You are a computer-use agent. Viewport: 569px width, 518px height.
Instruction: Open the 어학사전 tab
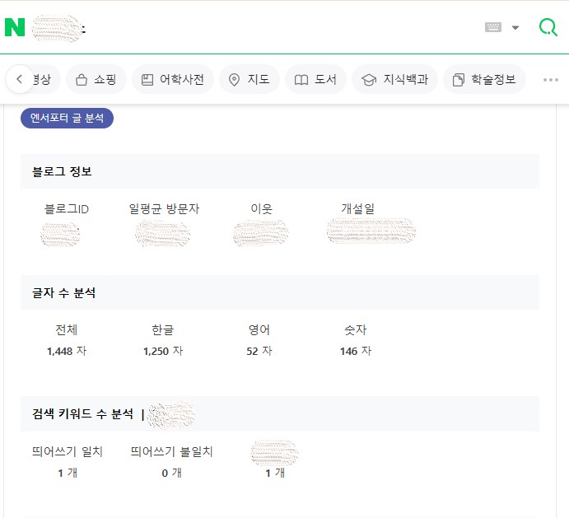click(x=173, y=79)
